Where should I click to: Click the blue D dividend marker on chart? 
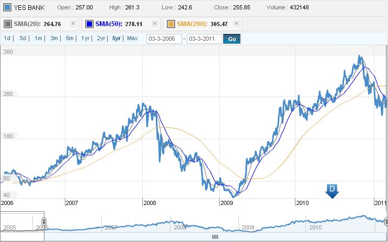[x=332, y=190]
